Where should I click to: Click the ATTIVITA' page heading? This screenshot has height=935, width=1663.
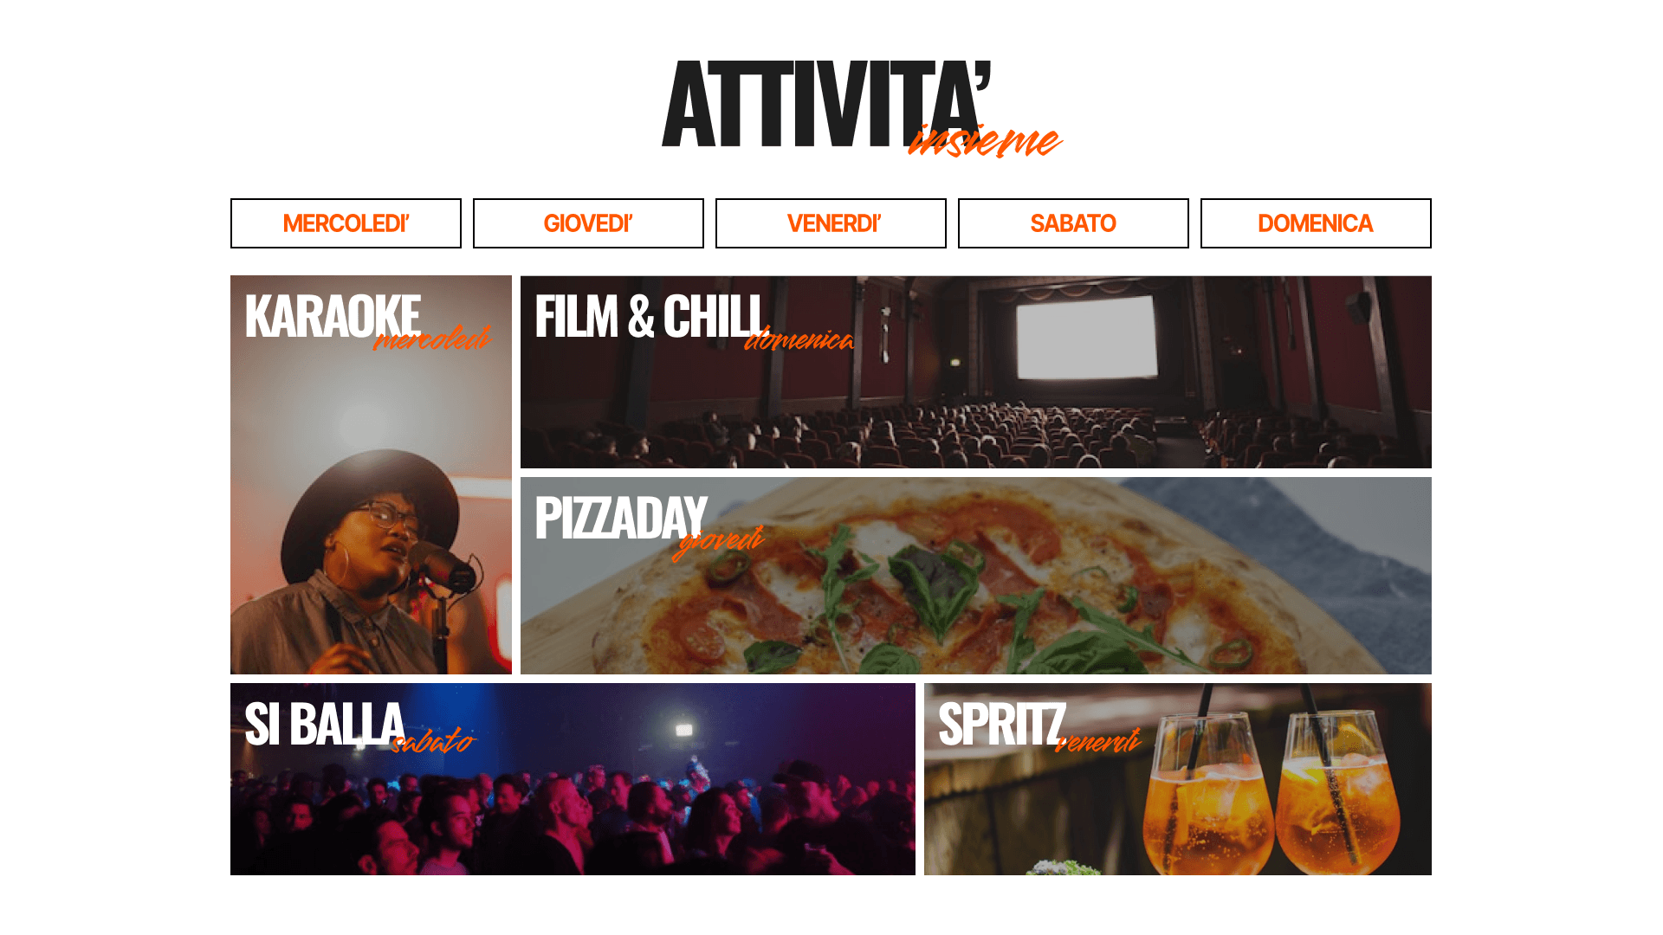coord(825,104)
